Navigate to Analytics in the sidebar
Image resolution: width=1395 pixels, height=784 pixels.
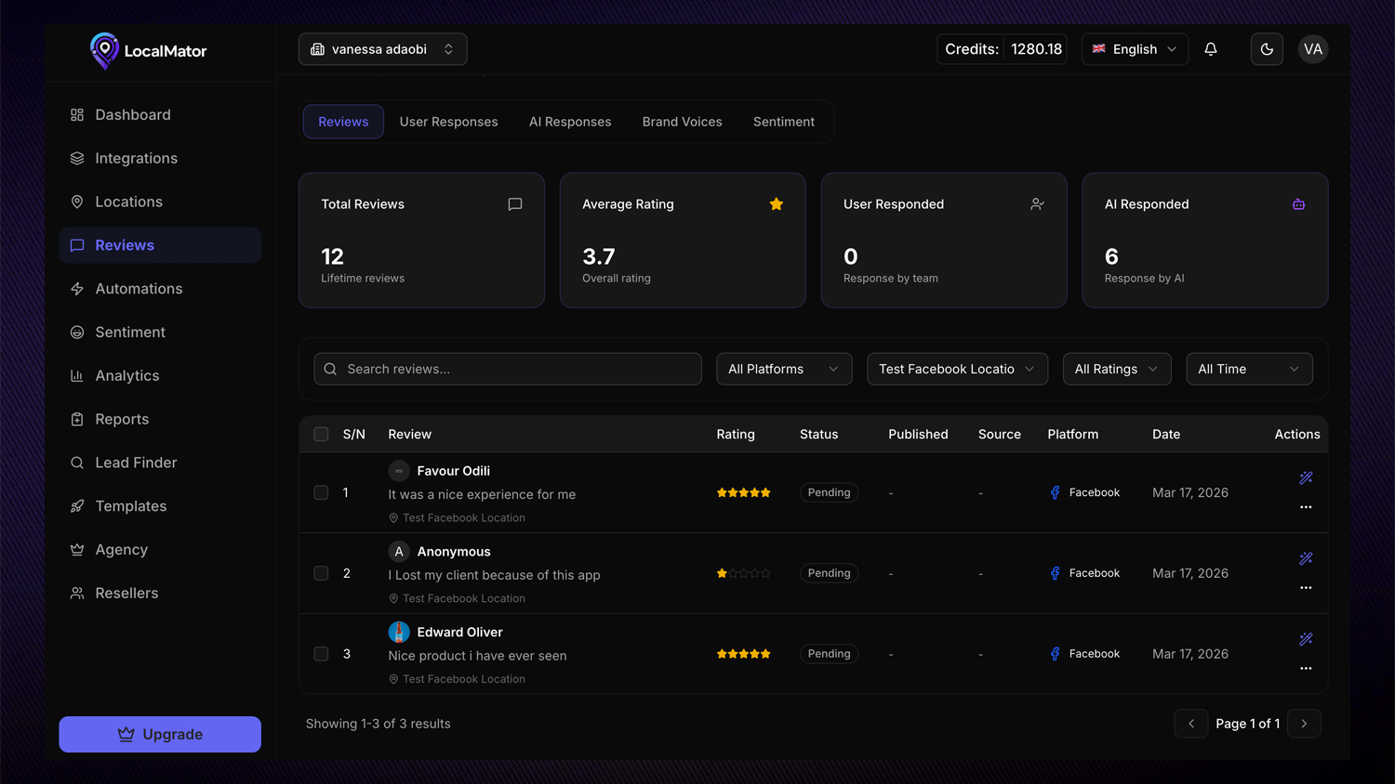coord(126,375)
